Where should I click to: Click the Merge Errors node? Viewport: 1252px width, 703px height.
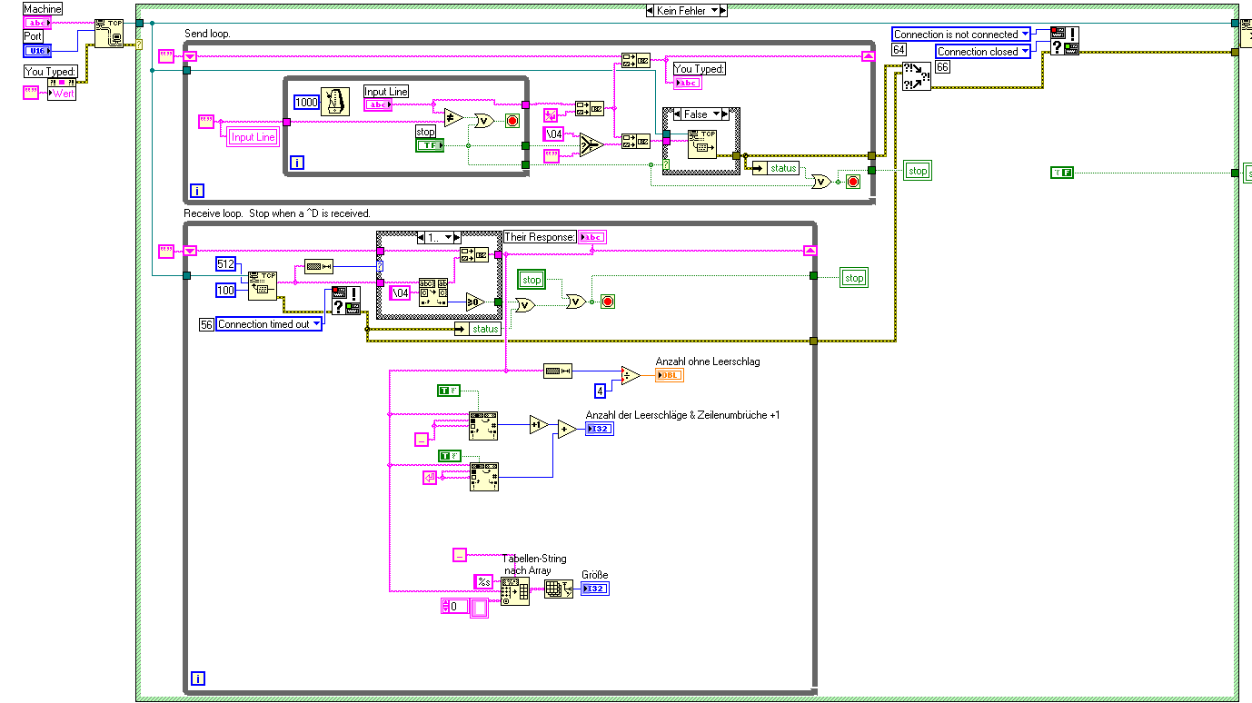[x=916, y=75]
